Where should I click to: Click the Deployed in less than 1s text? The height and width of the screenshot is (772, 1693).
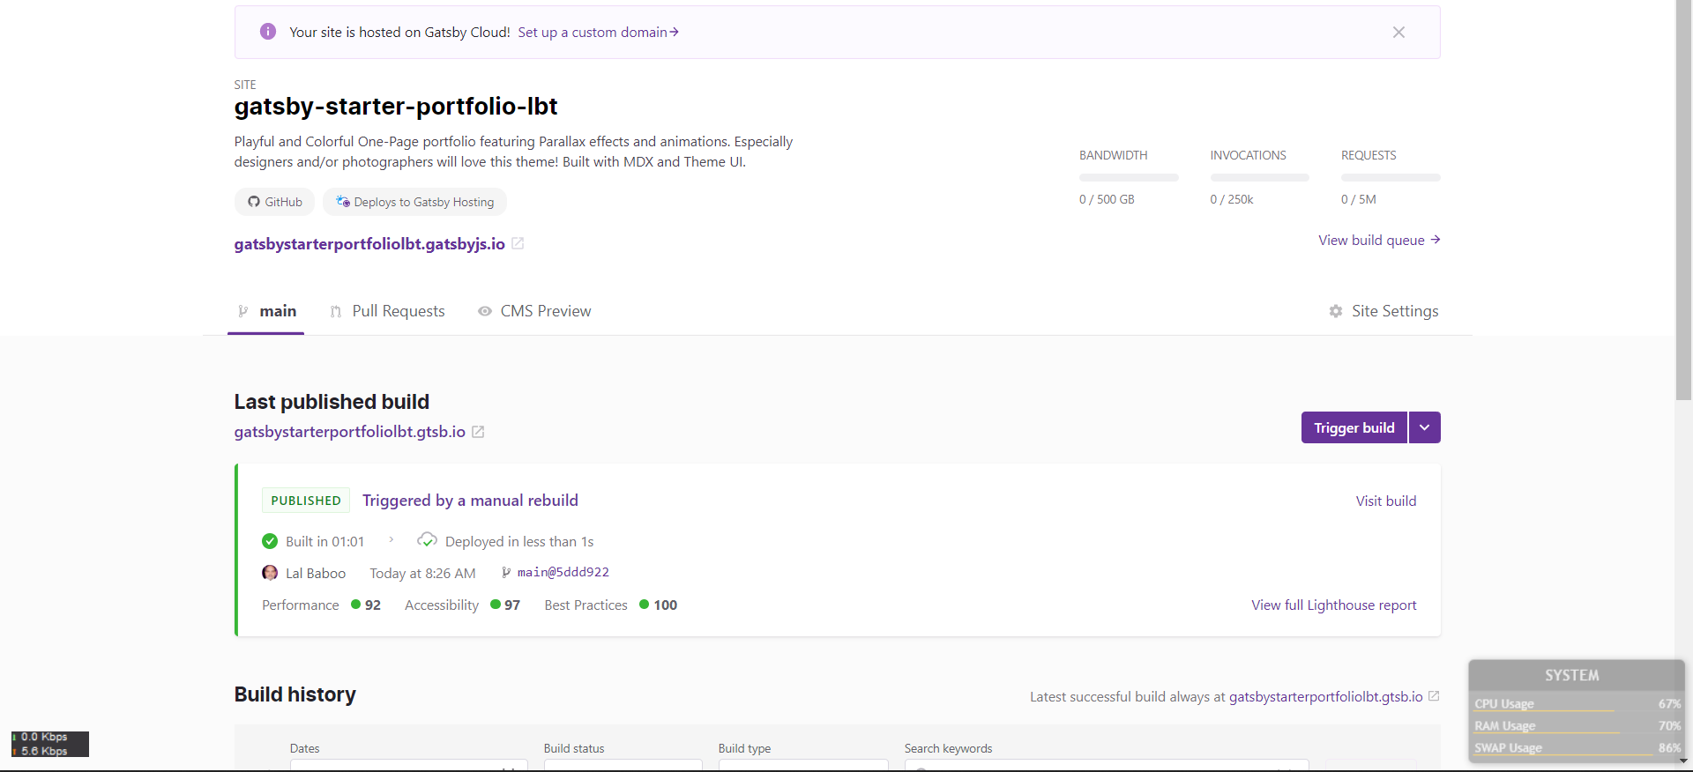519,542
